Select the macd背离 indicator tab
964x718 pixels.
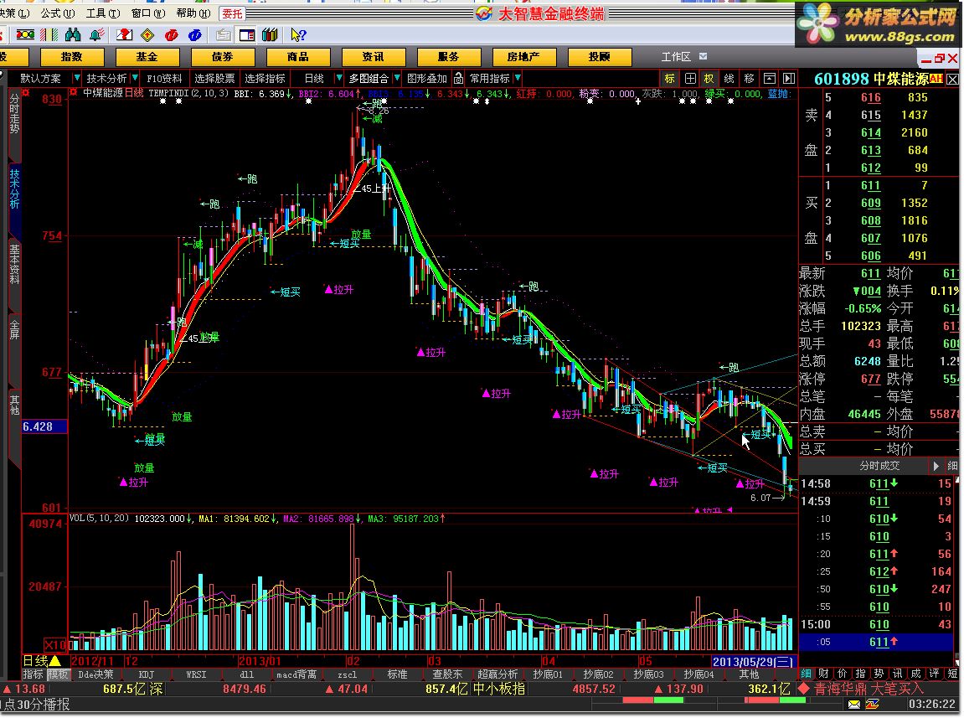tap(296, 674)
